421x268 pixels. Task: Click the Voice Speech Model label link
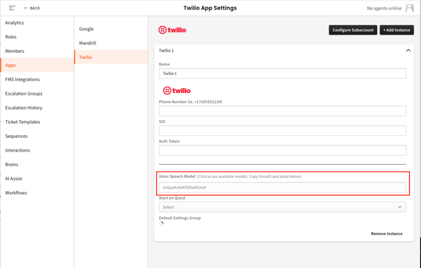(177, 176)
